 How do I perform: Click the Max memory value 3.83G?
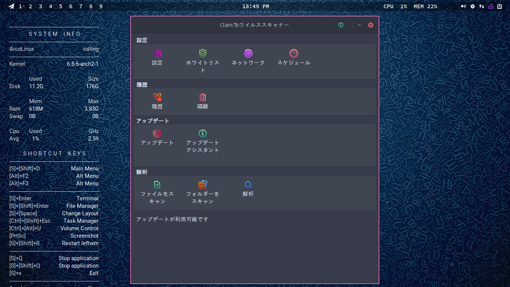[x=91, y=109]
